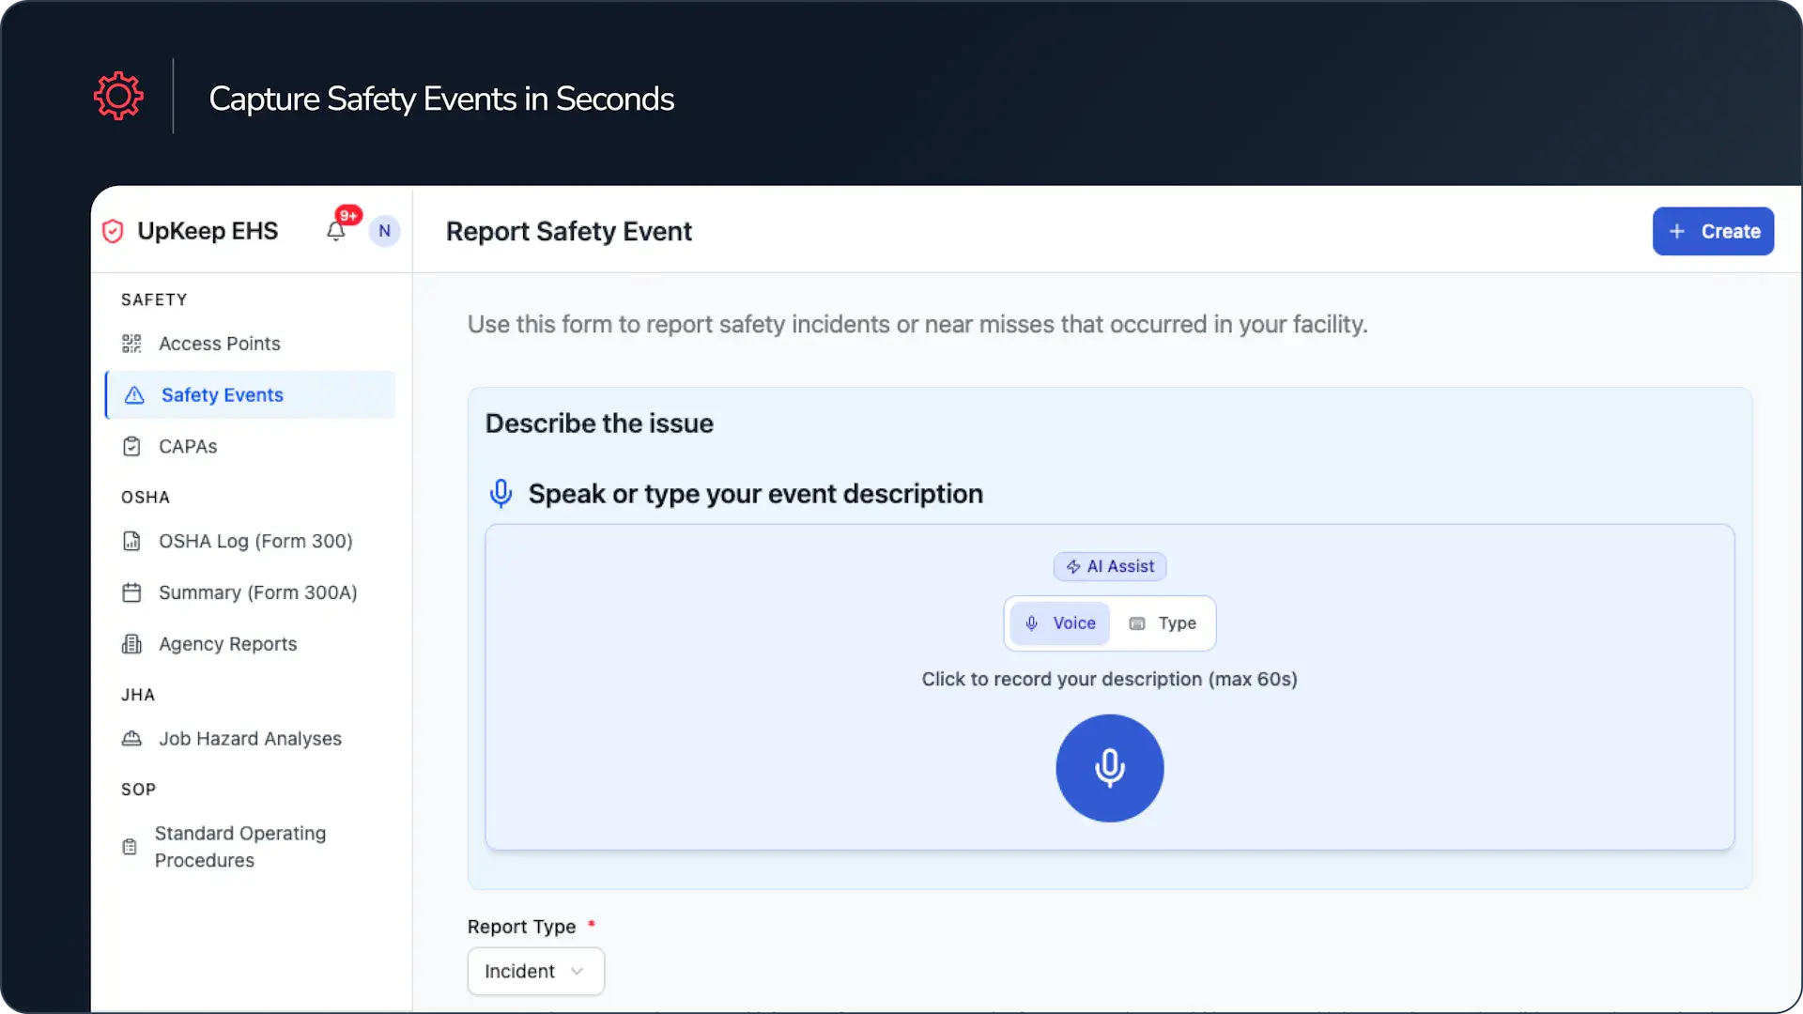The height and width of the screenshot is (1014, 1803).
Task: Navigate to OSHA Log (Form 300)
Action: (254, 541)
